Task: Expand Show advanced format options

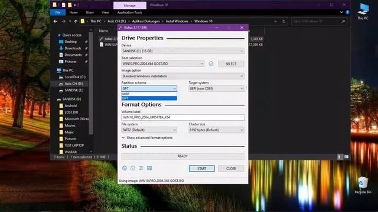Action: tap(147, 138)
